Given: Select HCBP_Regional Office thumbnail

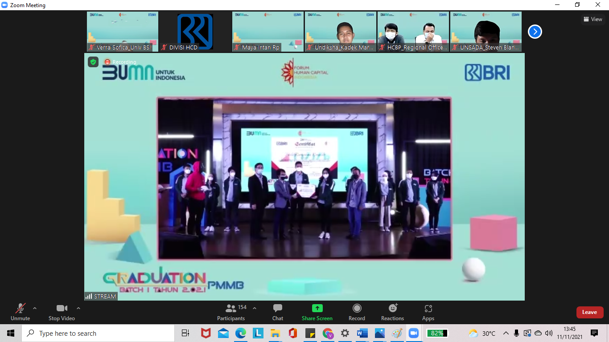Looking at the screenshot, I should coord(413,32).
